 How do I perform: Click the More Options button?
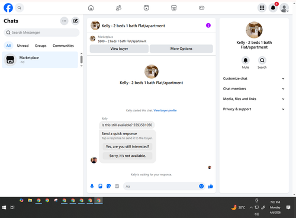pos(181,49)
